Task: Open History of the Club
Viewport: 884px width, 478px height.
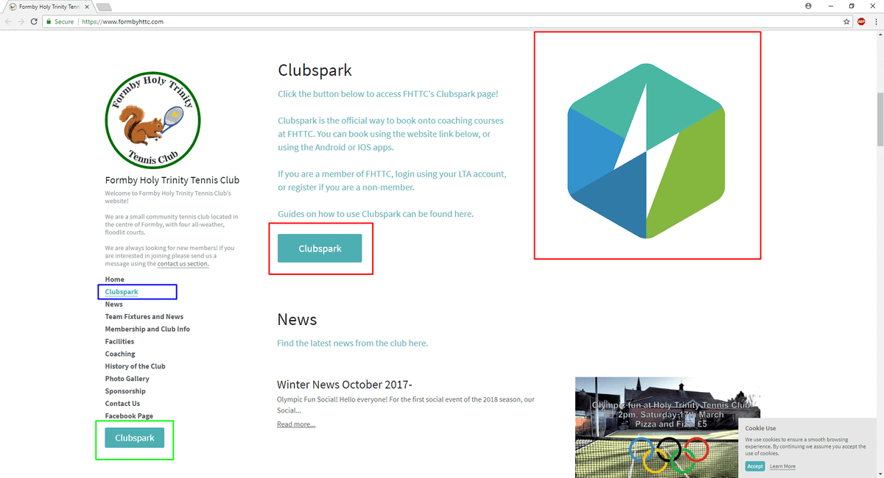Action: tap(135, 366)
